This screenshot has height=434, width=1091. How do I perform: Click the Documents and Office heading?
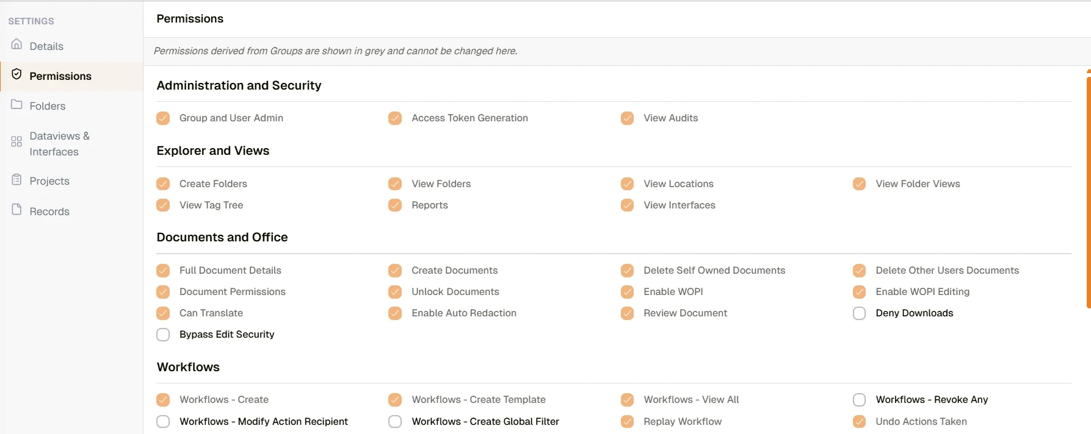222,237
